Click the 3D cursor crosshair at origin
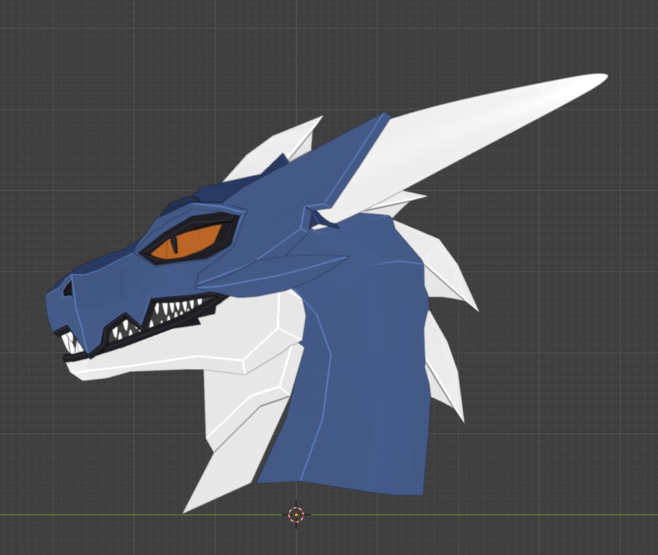 (296, 514)
